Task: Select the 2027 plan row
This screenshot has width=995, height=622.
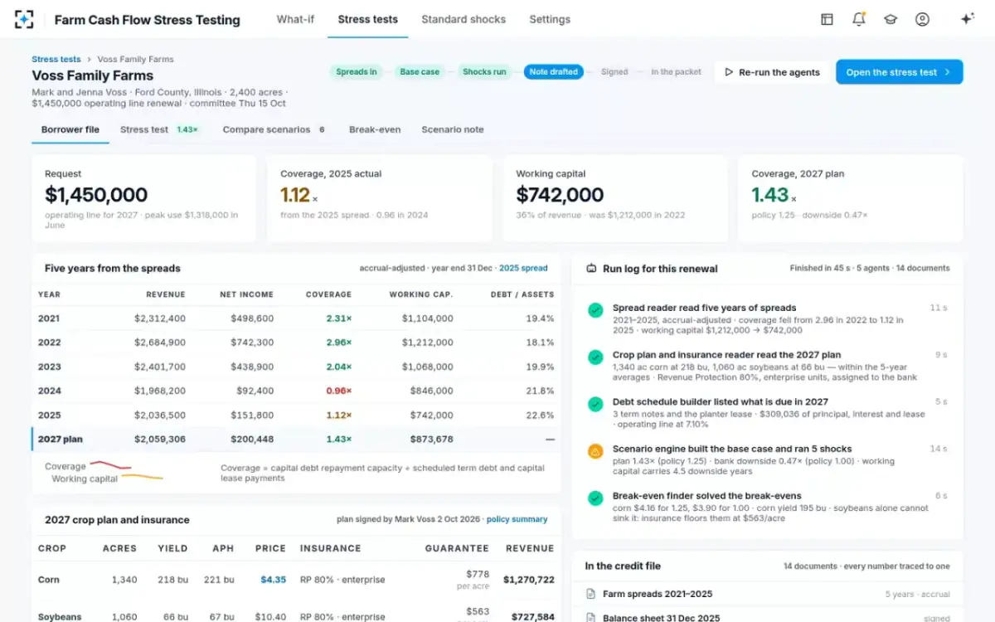Action: pyautogui.click(x=296, y=440)
